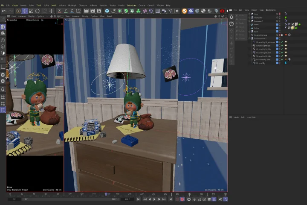307x205 pixels.
Task: Toggle the Z axis lock
Action: tap(72, 11)
